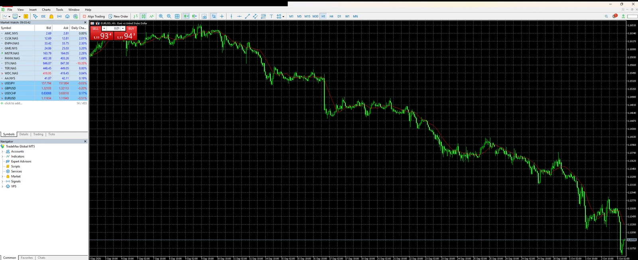Activate the standard cursor arrow mode
Viewport: 638px width, 260px height.
point(214,16)
